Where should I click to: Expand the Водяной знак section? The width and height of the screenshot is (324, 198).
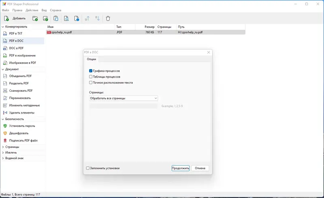3,158
